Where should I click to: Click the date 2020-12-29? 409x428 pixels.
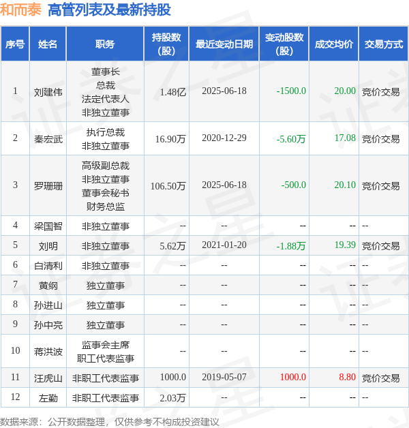[224, 138]
